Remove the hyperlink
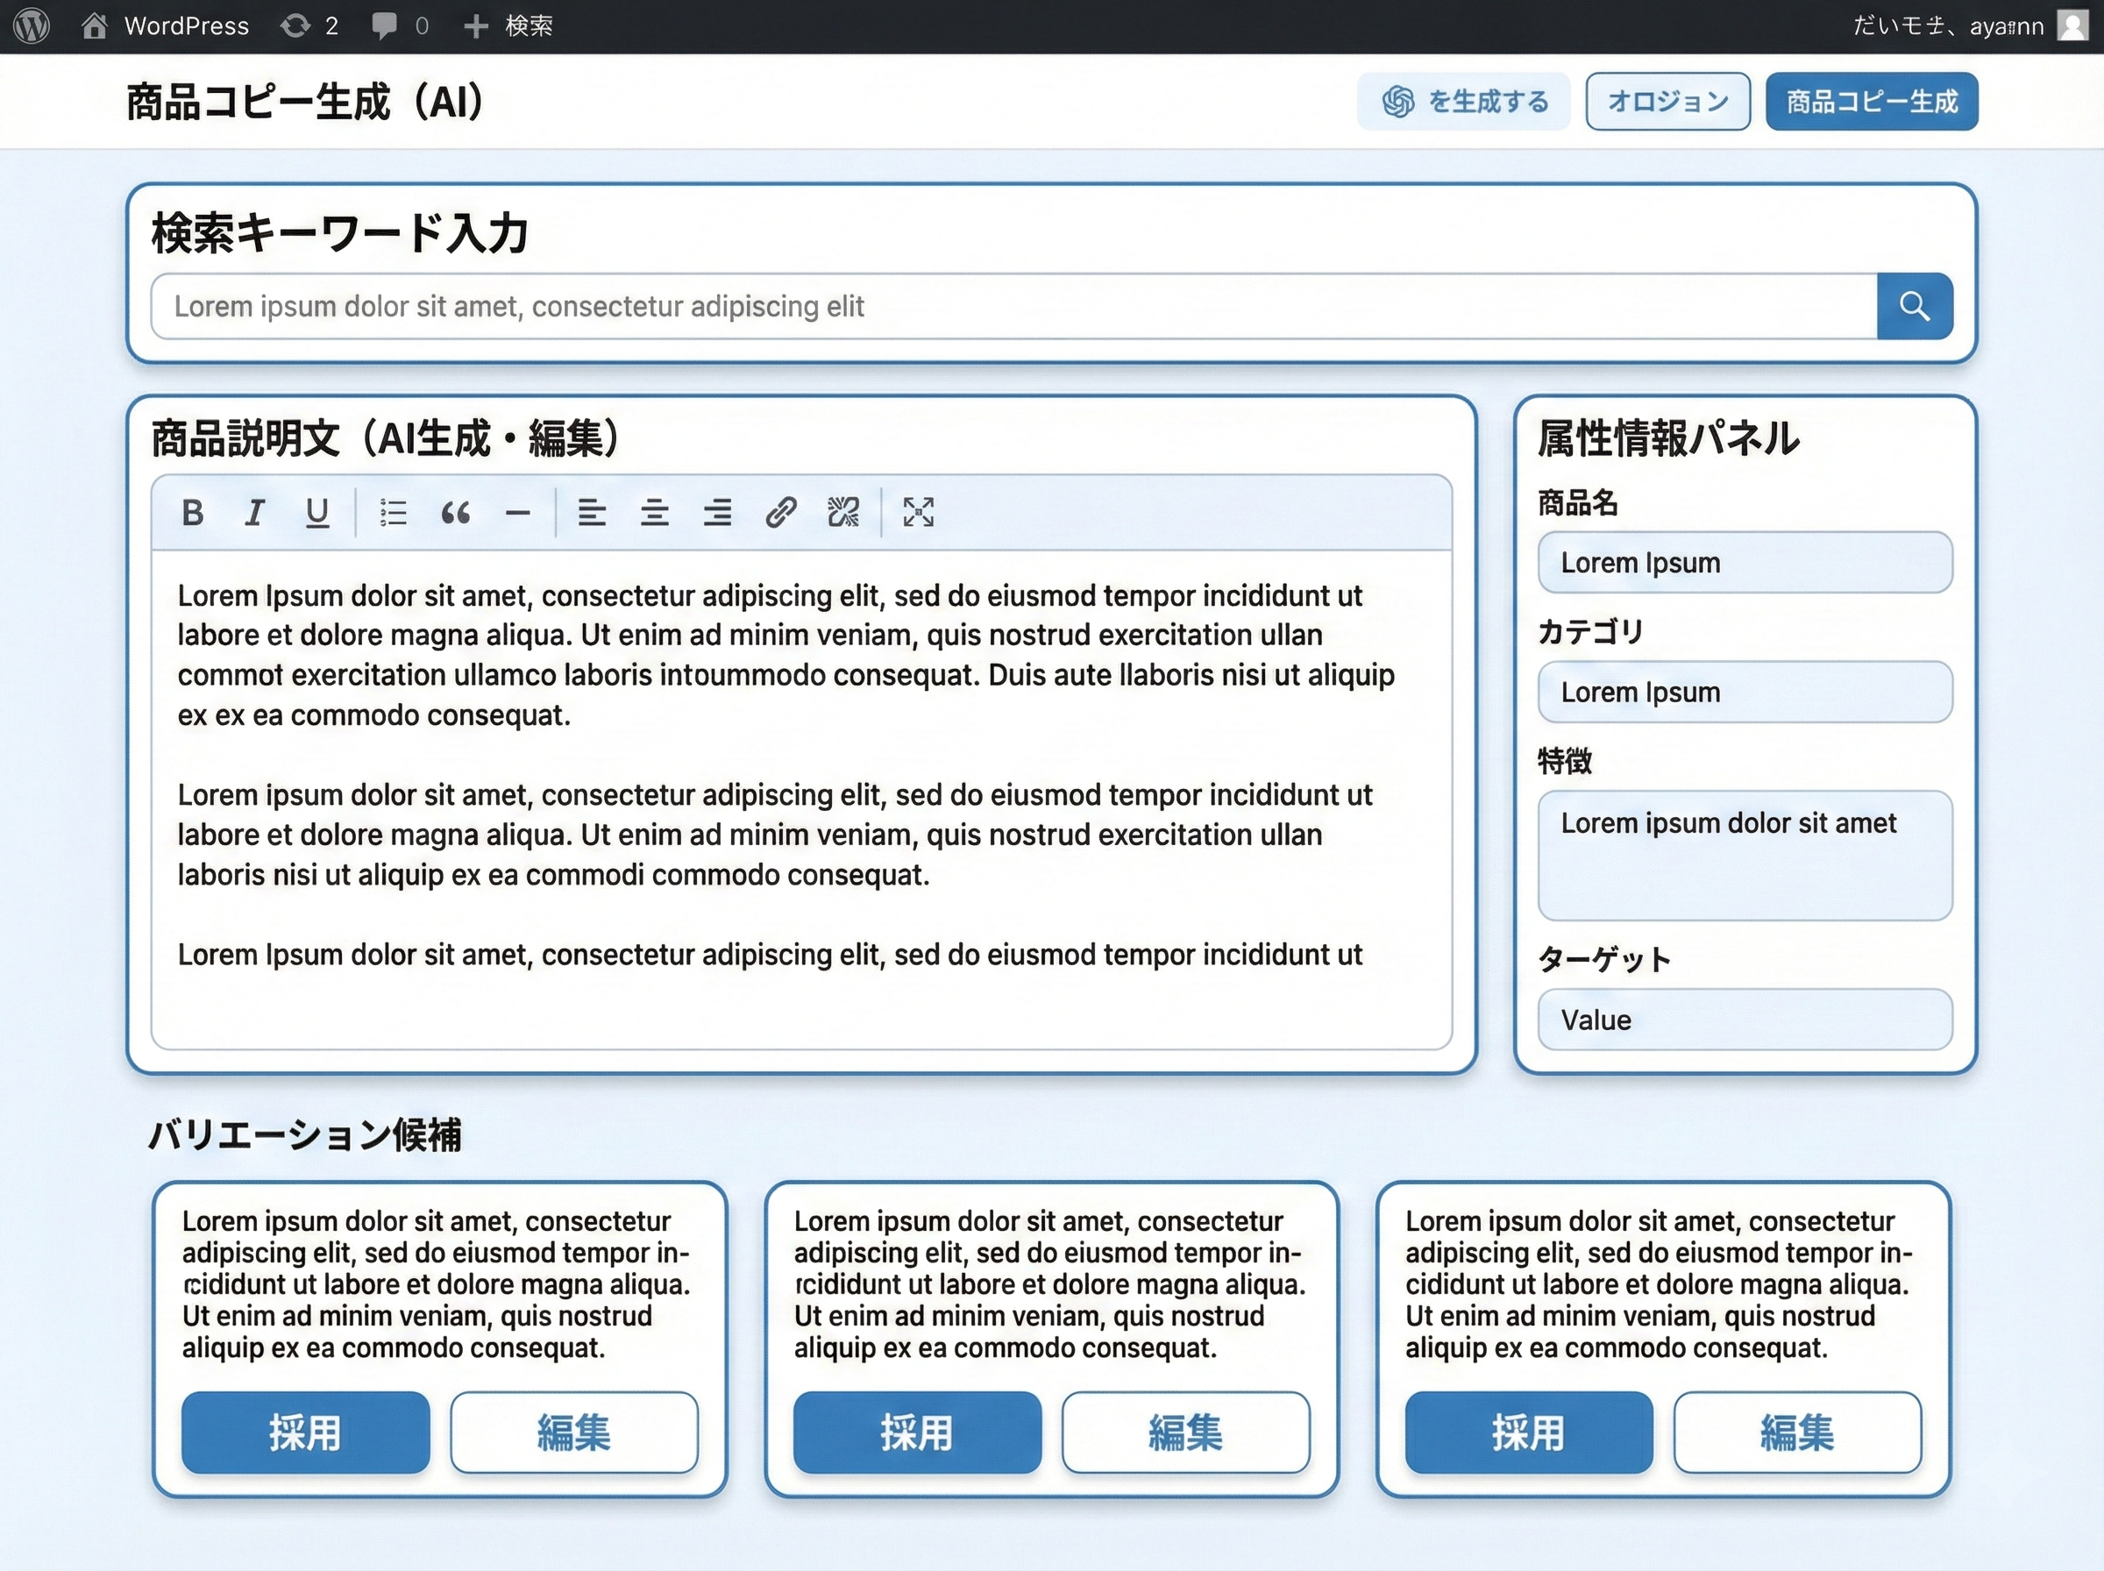 843,514
